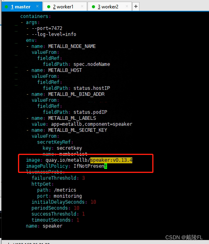The image size is (209, 244).
Task: Click the initialDelaySeconds value 10
Action: click(93, 202)
